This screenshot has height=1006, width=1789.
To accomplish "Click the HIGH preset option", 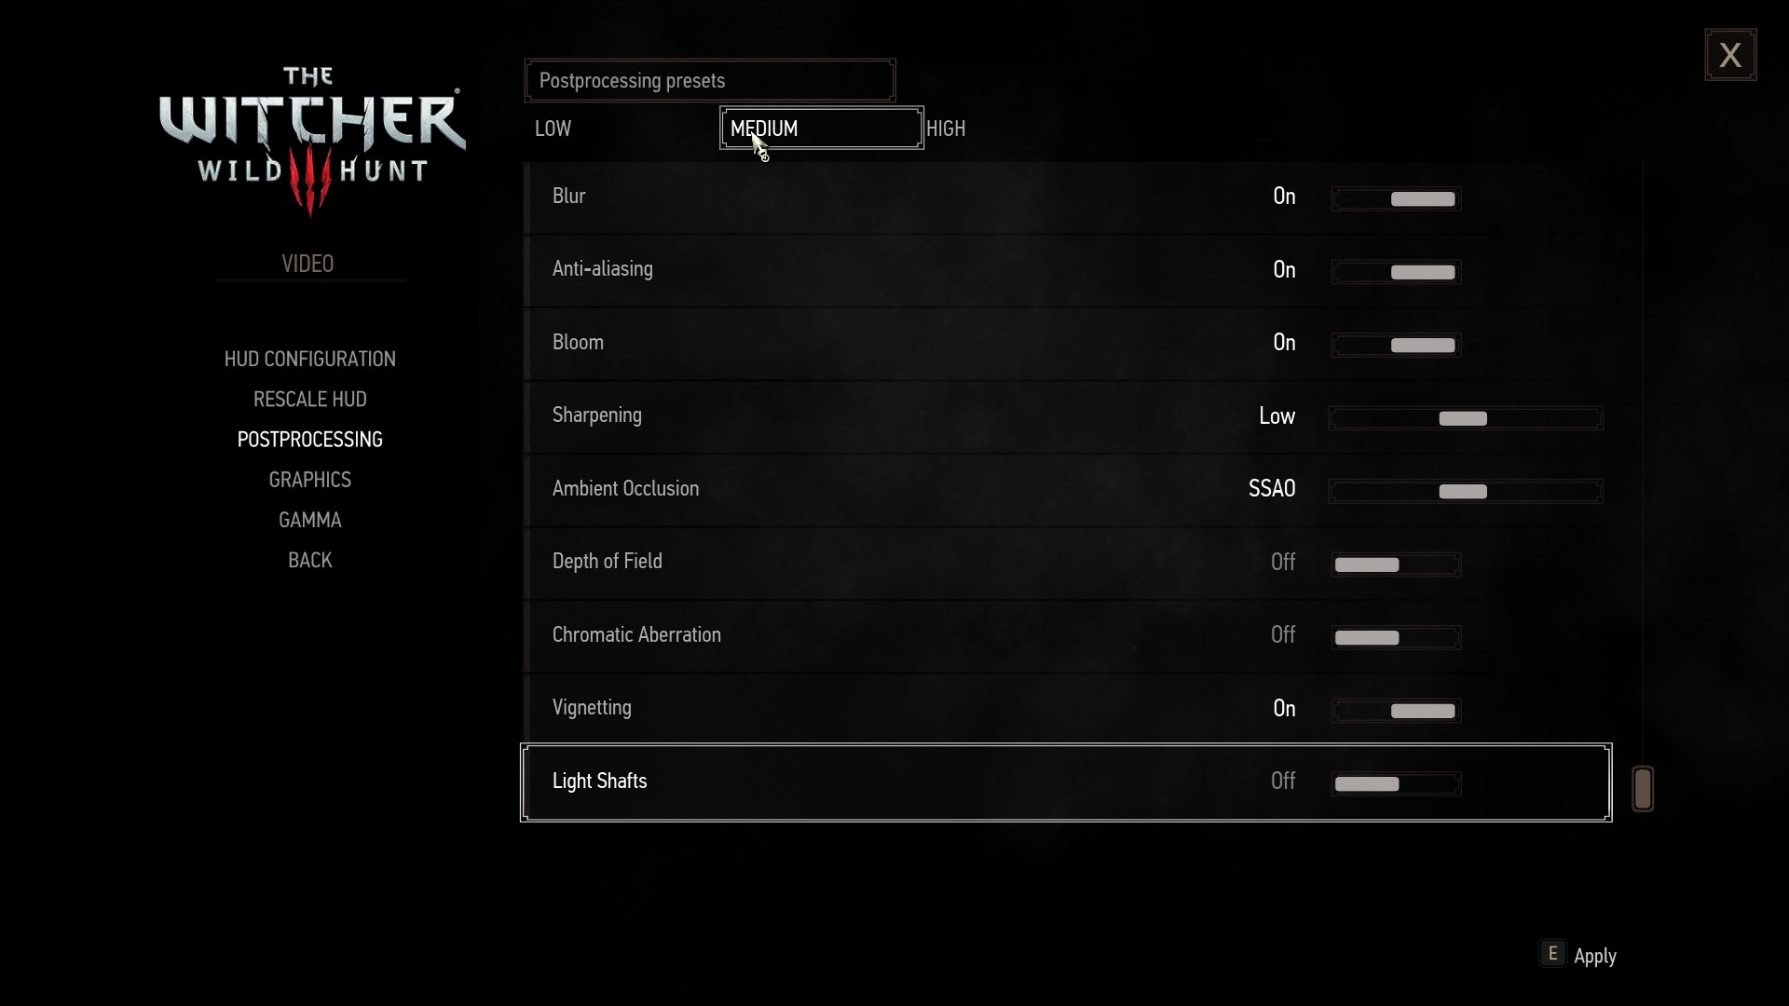I will click(x=945, y=129).
